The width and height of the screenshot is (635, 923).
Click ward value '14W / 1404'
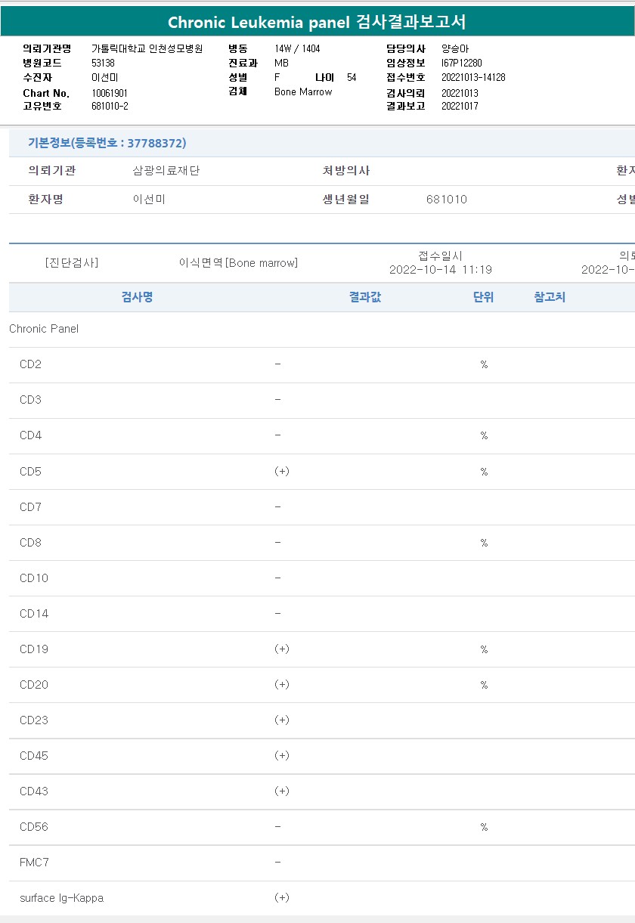297,48
